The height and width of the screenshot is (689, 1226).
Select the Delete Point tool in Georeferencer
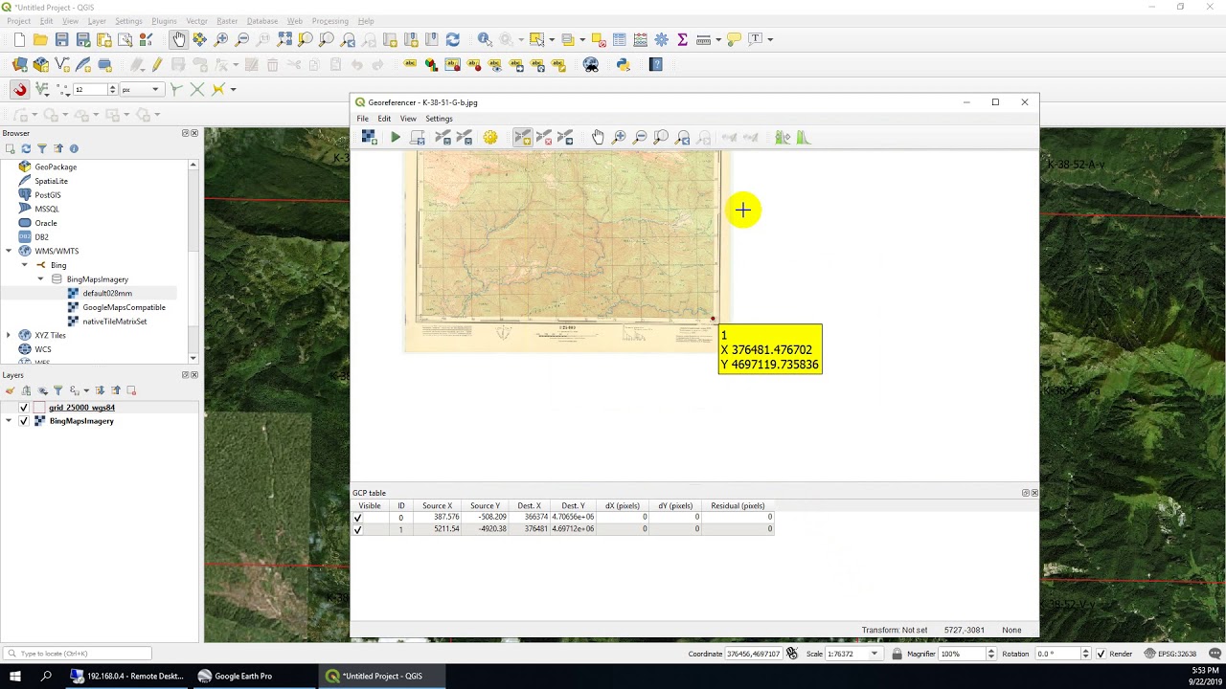(x=544, y=138)
